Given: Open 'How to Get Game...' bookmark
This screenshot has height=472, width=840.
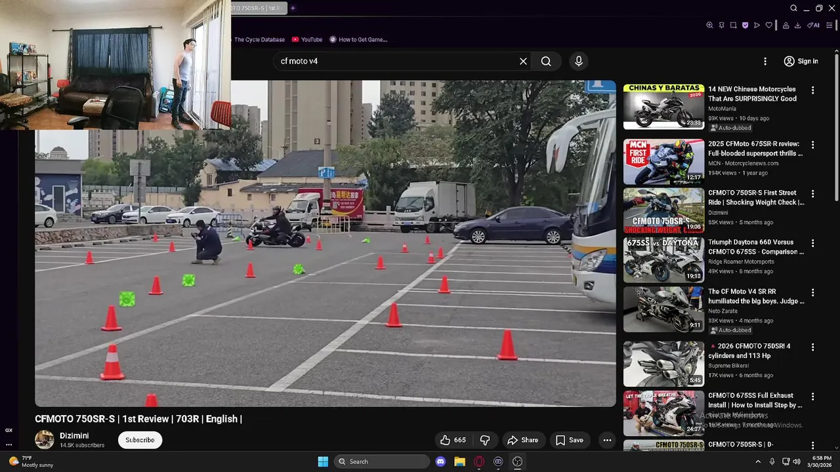Looking at the screenshot, I should pyautogui.click(x=358, y=39).
